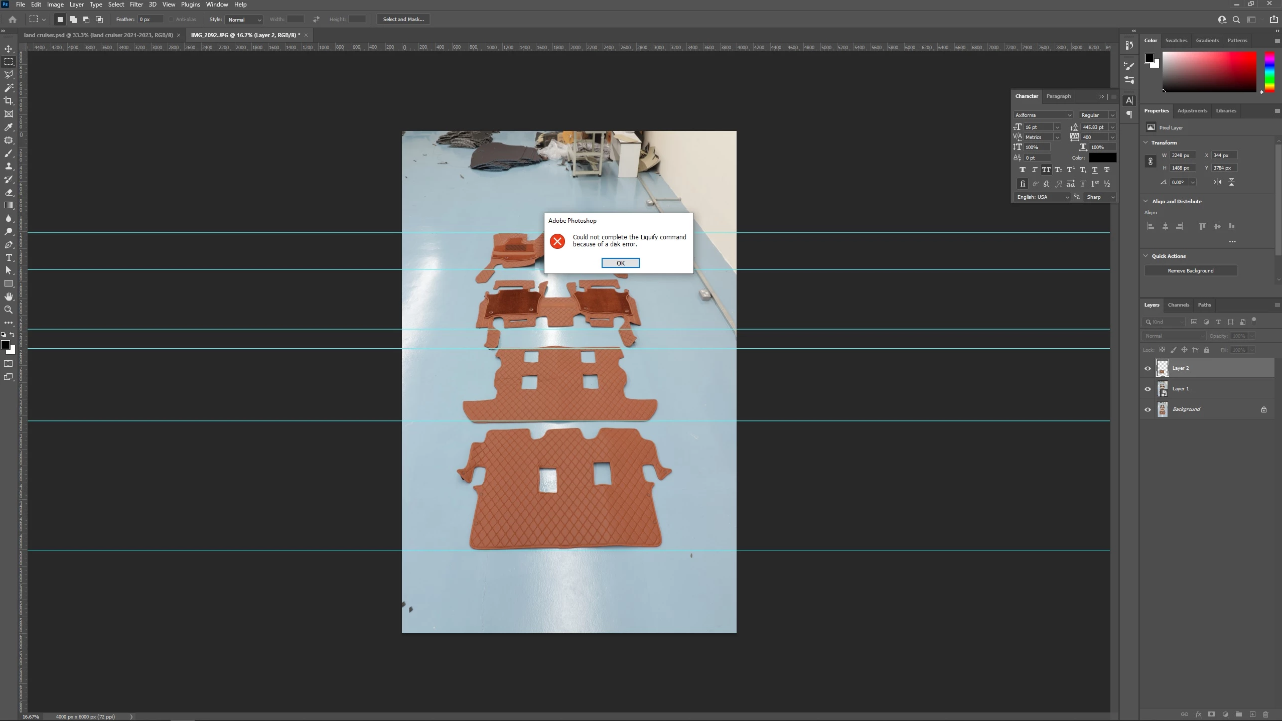Open the Filter menu

pyautogui.click(x=136, y=5)
